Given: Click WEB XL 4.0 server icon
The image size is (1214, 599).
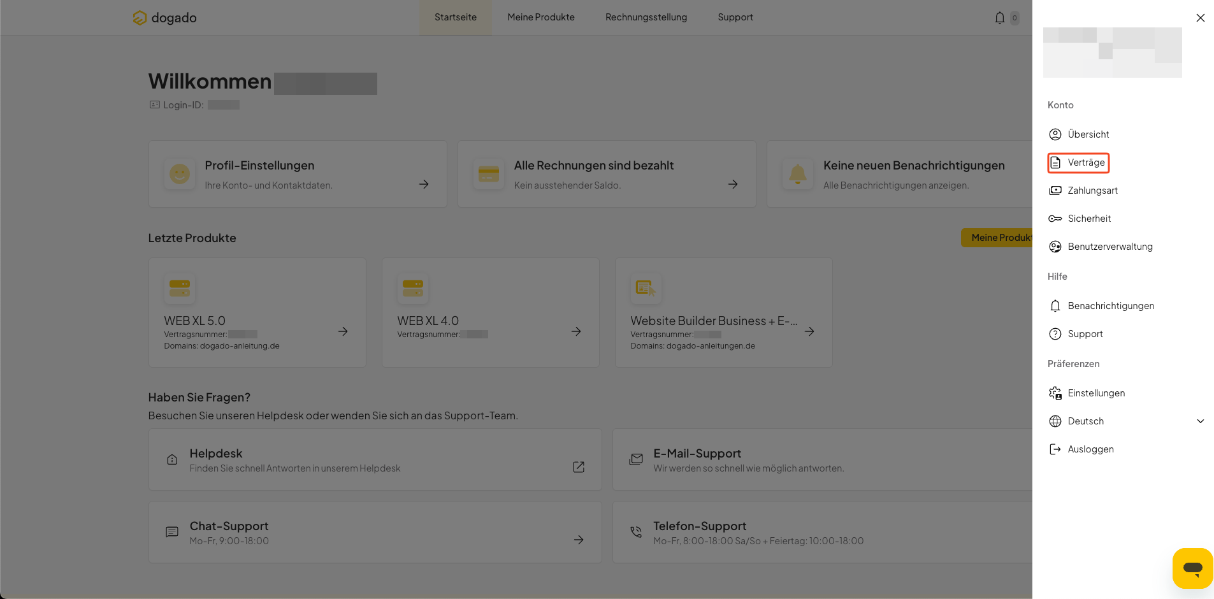Looking at the screenshot, I should (413, 289).
